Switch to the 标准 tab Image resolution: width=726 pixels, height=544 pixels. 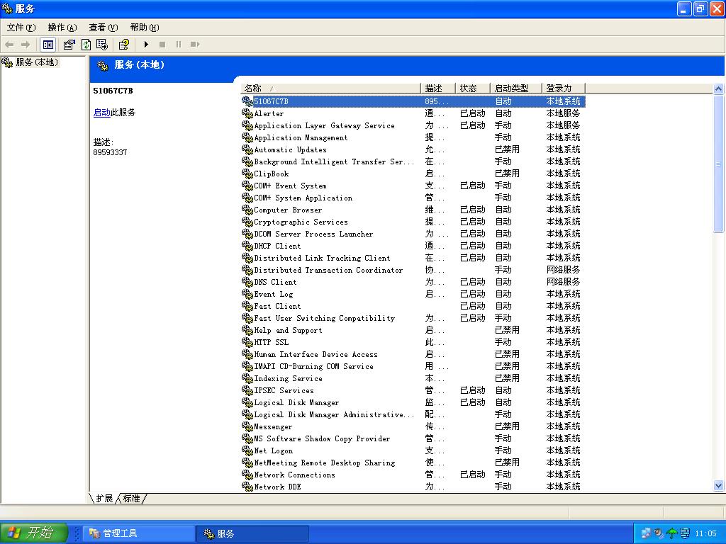[132, 499]
